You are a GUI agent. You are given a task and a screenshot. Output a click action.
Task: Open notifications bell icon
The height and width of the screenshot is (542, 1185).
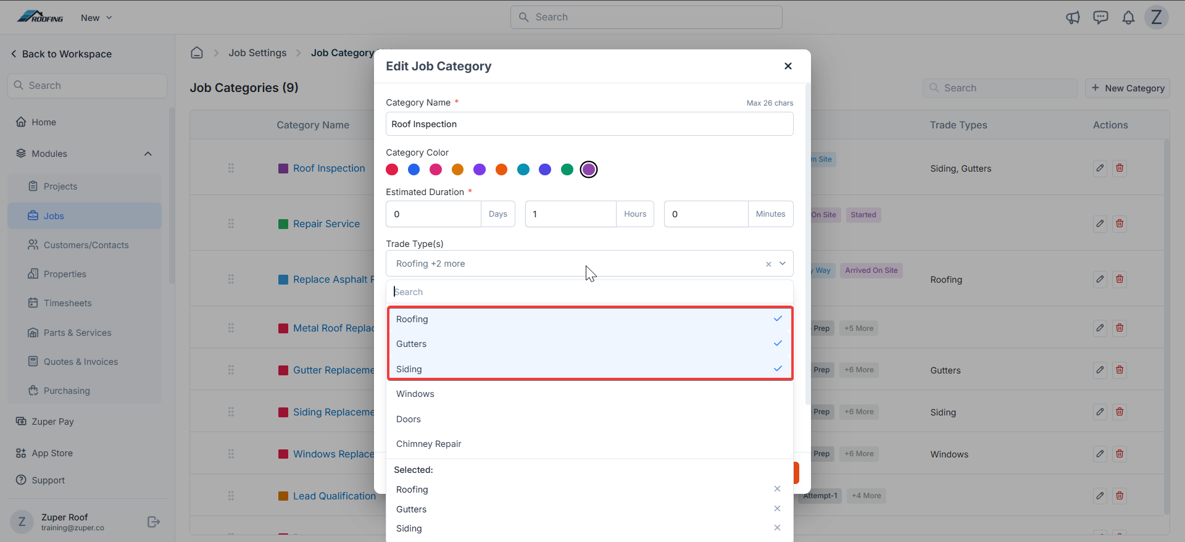point(1128,17)
